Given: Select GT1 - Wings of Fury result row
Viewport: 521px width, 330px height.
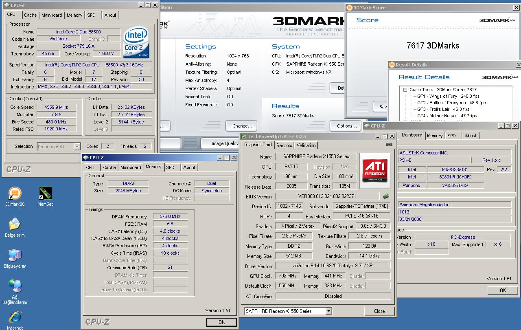Looking at the screenshot, I should (448, 96).
